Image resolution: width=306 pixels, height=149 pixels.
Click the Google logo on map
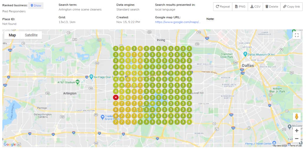coord(10,144)
